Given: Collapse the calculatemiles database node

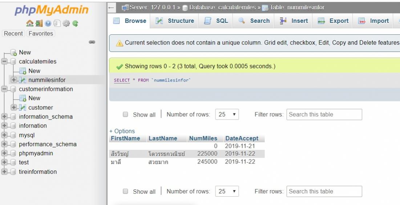Looking at the screenshot, I should pyautogui.click(x=4, y=61).
